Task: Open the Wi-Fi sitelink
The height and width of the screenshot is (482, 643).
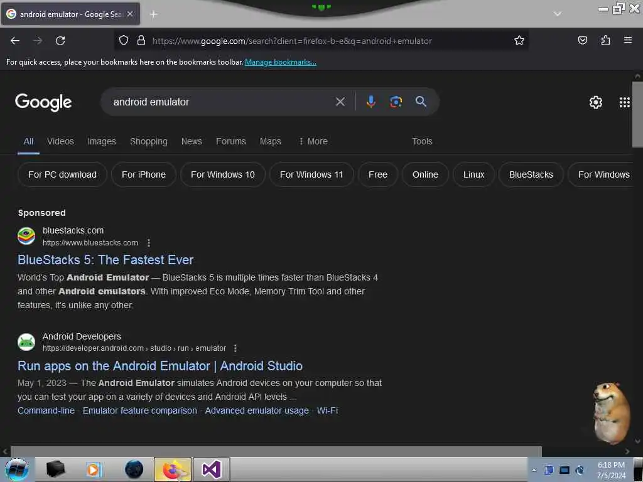Action: 327,410
